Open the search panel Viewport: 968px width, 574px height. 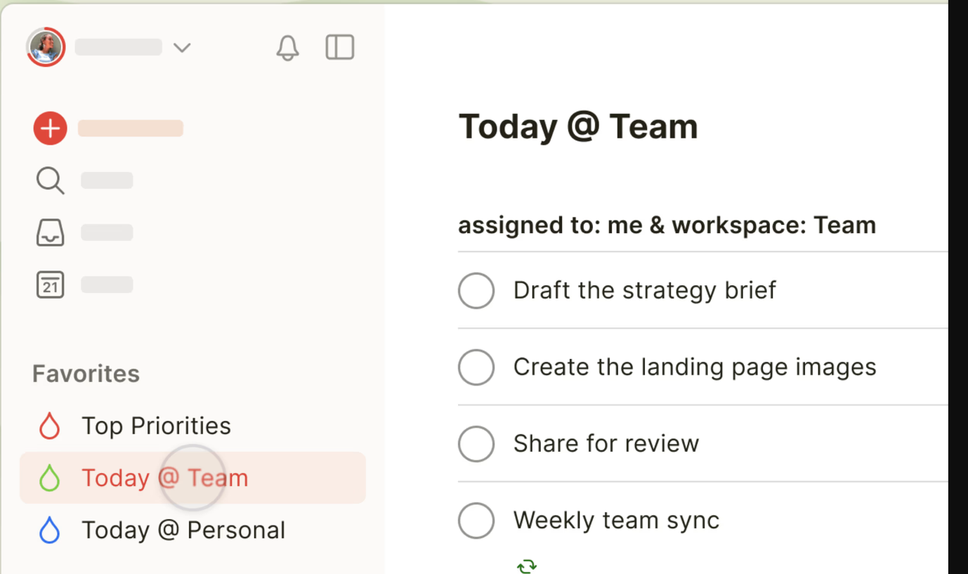click(50, 181)
